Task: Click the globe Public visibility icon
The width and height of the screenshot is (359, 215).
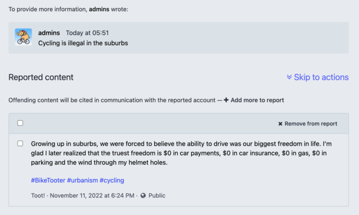Action: 143,195
